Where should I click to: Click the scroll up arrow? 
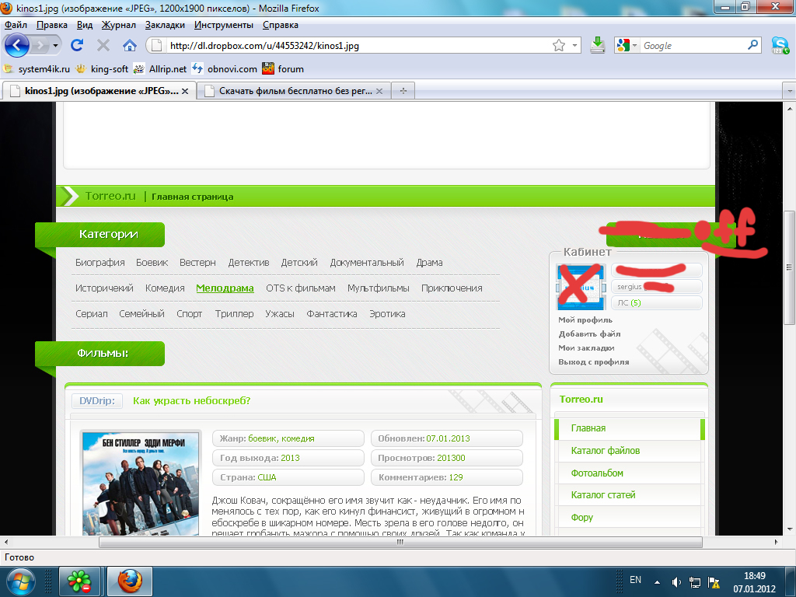(x=790, y=108)
